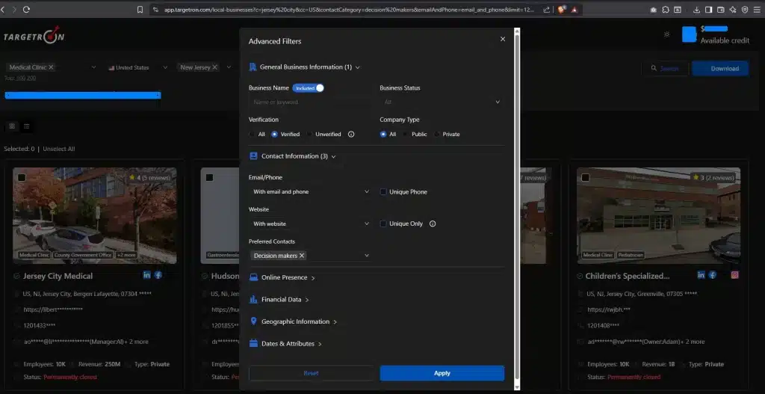Select the Verification All radio button
765x394 pixels.
click(x=252, y=135)
